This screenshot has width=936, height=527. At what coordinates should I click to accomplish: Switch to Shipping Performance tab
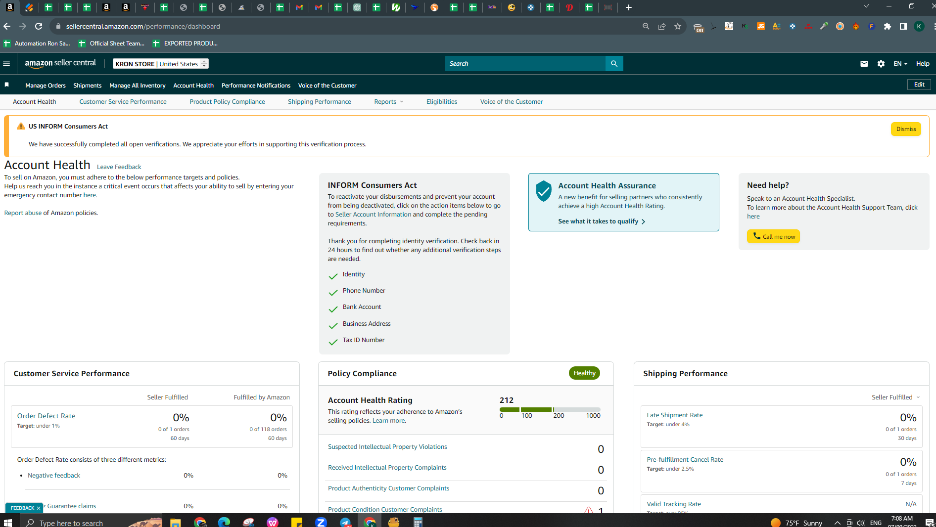[x=320, y=102]
